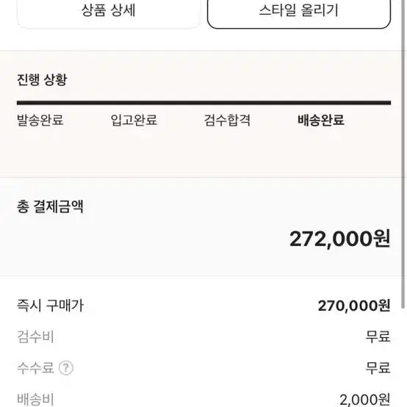Click the 진행 상황 section heading
Viewport: 407px width, 407px height.
pos(42,79)
